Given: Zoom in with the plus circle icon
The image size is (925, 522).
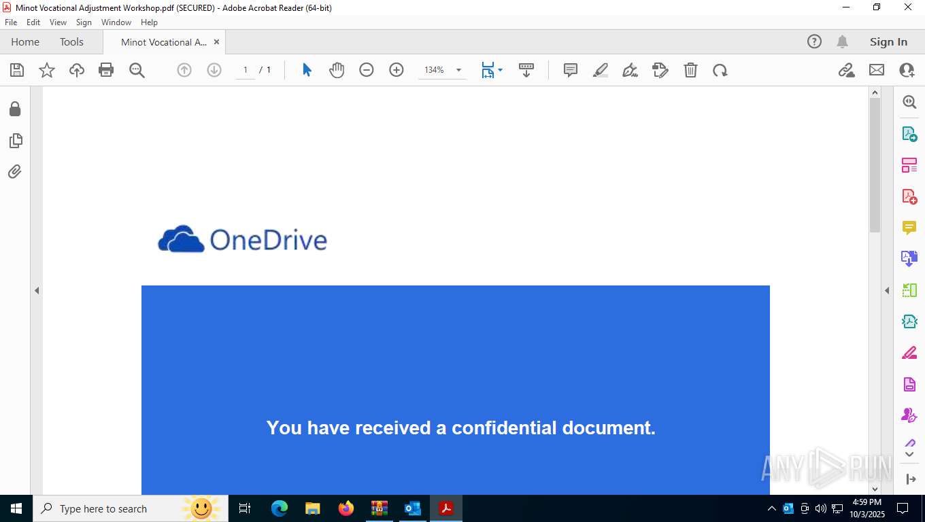Looking at the screenshot, I should tap(397, 70).
